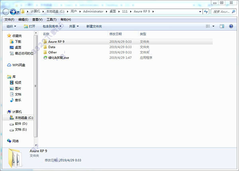The width and height of the screenshot is (239, 171).
Task: Open help with the blue question icon
Action: click(x=231, y=26)
